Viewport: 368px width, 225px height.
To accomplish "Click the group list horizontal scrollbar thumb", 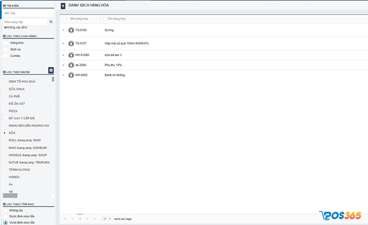I will [x=10, y=195].
